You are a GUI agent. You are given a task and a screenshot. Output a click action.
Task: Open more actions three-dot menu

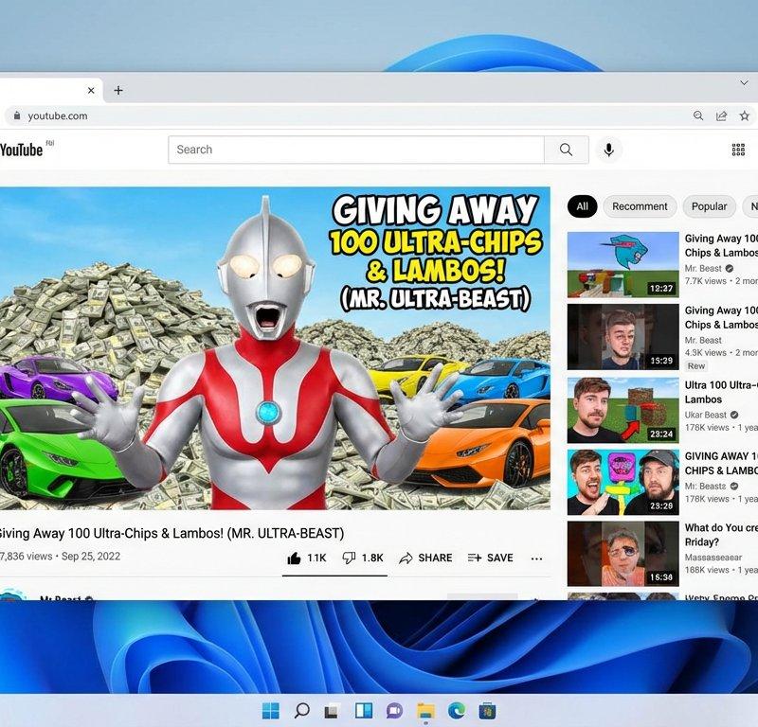(536, 559)
